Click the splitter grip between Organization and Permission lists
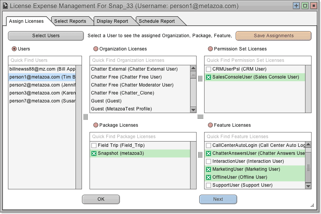Screen dimensions: 321x214 (x=200, y=79)
